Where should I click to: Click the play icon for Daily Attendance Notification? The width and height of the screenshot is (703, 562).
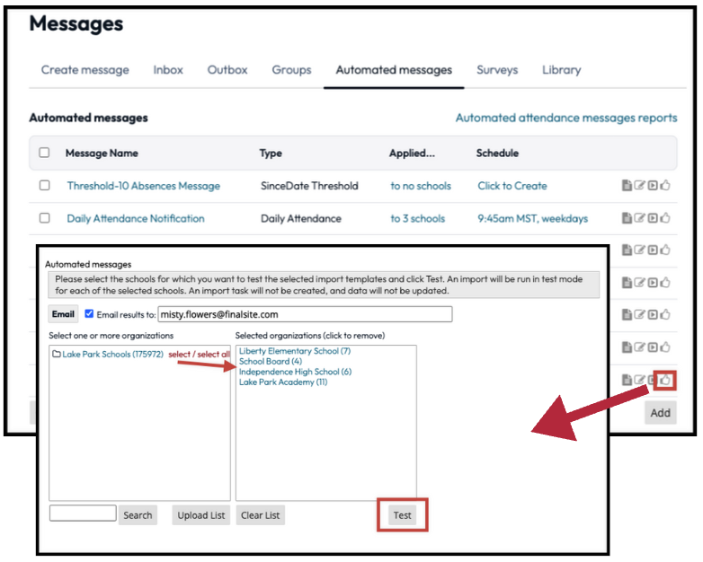pyautogui.click(x=653, y=218)
